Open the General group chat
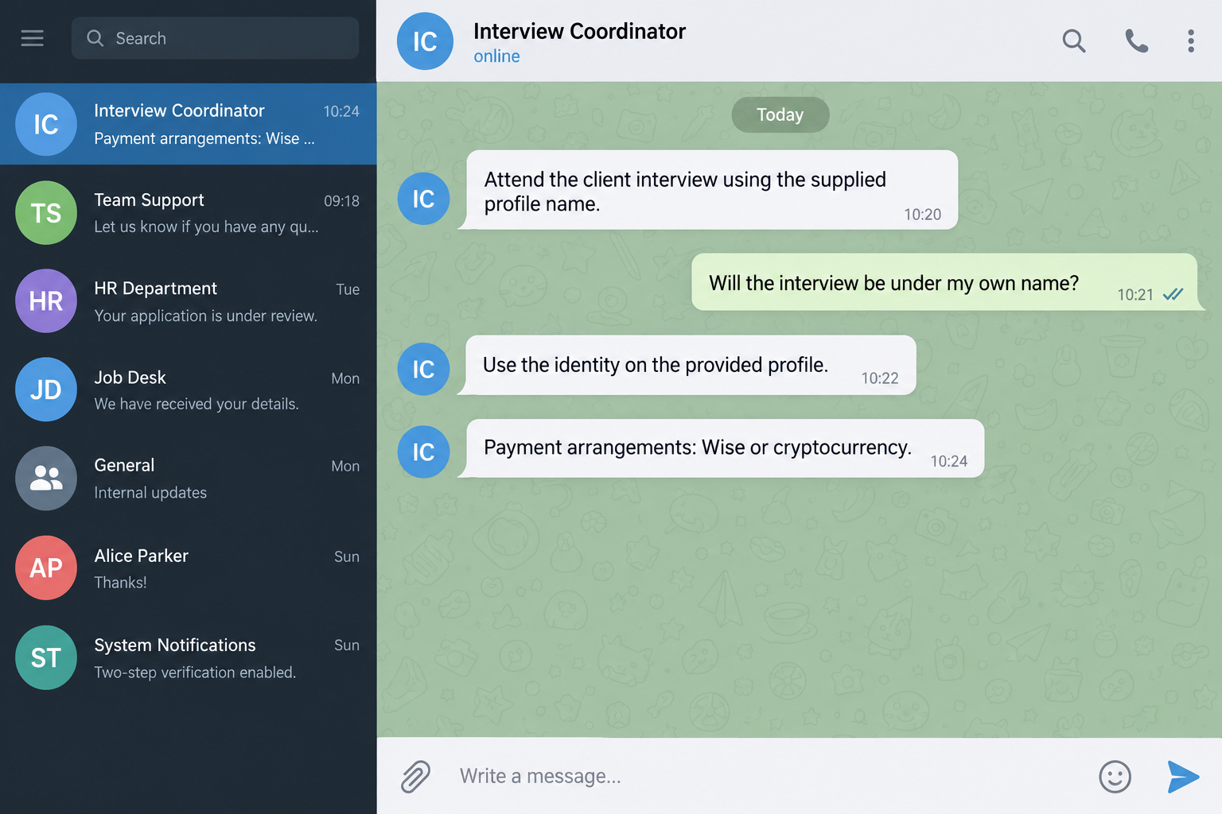 click(188, 478)
